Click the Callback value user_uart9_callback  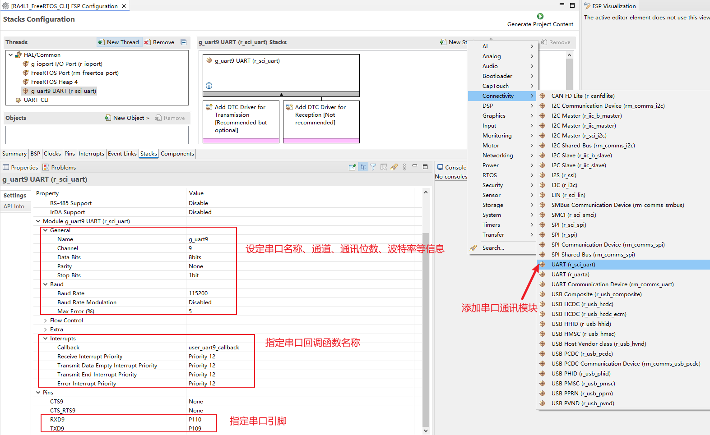point(214,348)
